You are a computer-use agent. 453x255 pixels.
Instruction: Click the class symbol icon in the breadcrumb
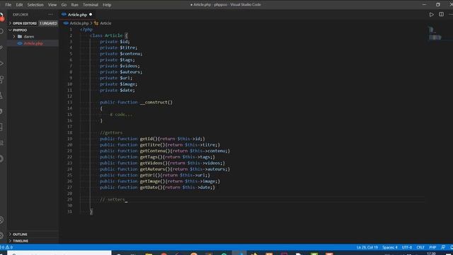(96, 23)
